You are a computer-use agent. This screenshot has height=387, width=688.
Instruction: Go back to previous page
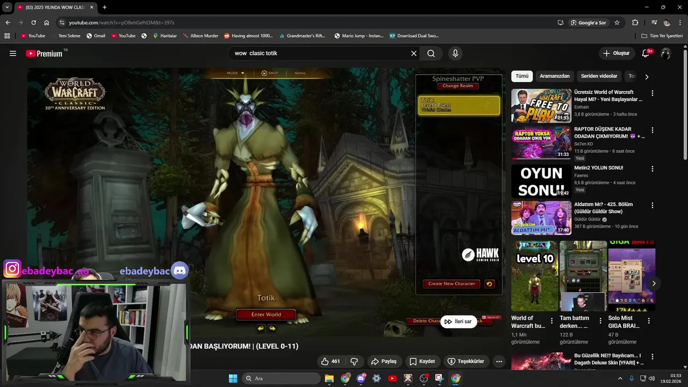pos(8,23)
